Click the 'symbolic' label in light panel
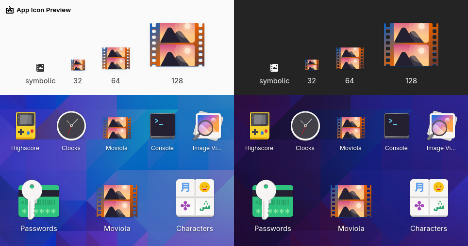Image resolution: width=468 pixels, height=246 pixels. coord(40,81)
